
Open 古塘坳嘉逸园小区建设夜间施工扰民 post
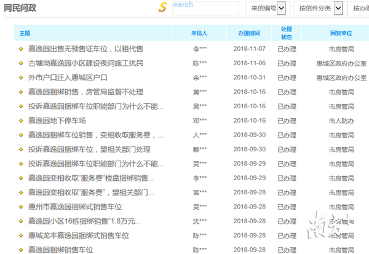coord(85,63)
